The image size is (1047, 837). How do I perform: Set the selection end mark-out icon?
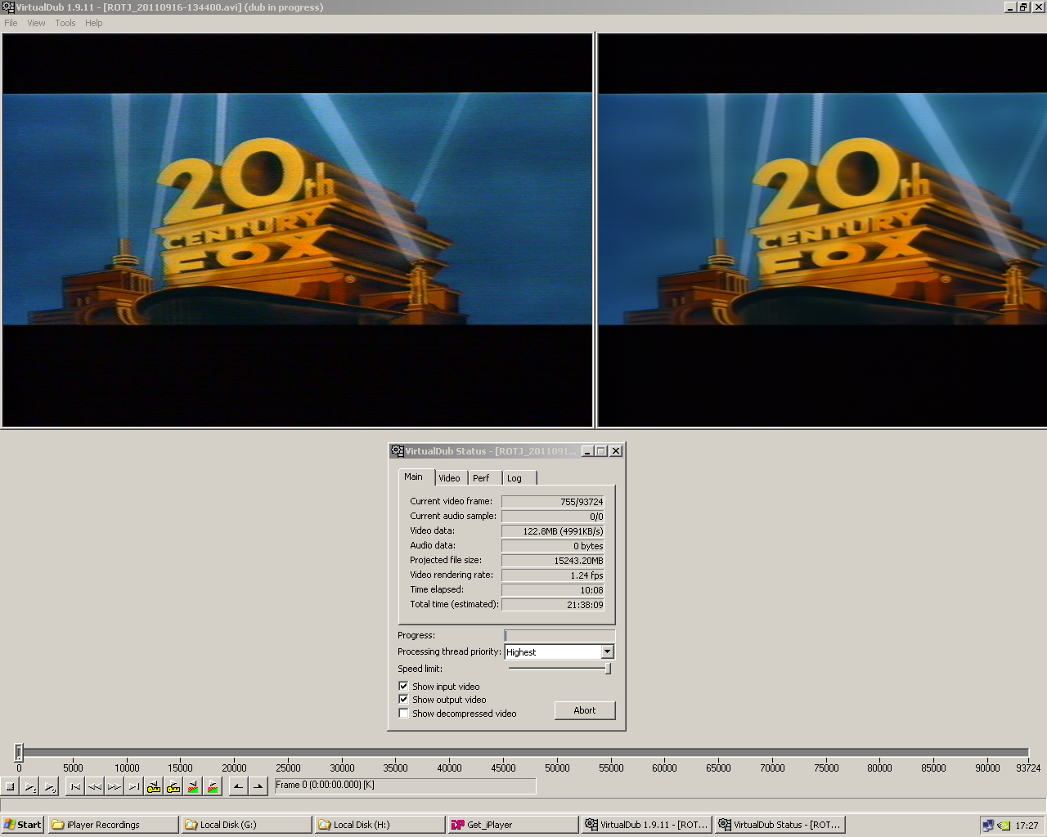258,786
